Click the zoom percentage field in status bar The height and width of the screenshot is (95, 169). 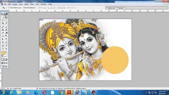3,88
